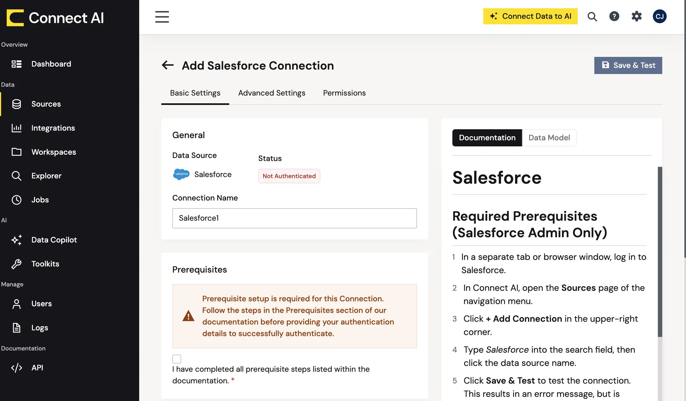Toggle the hamburger menu icon
The image size is (686, 401).
(x=162, y=17)
